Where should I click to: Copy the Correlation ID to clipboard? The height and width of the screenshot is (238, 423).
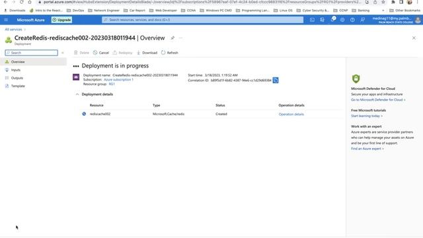coord(276,81)
